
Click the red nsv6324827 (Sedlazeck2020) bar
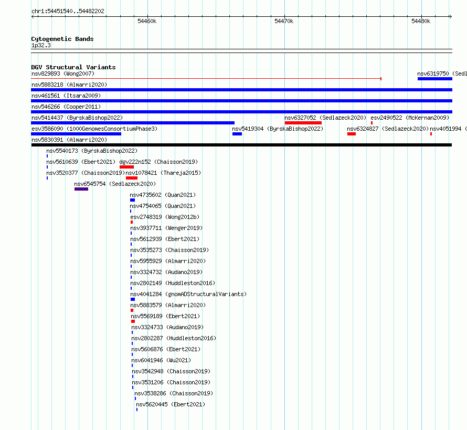(x=352, y=134)
